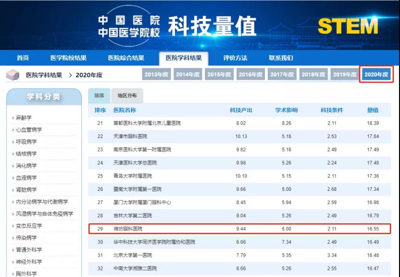The image size is (400, 277).
Task: Click 首都医科大学附属北京儿童医院 in row 21
Action: tap(147, 123)
